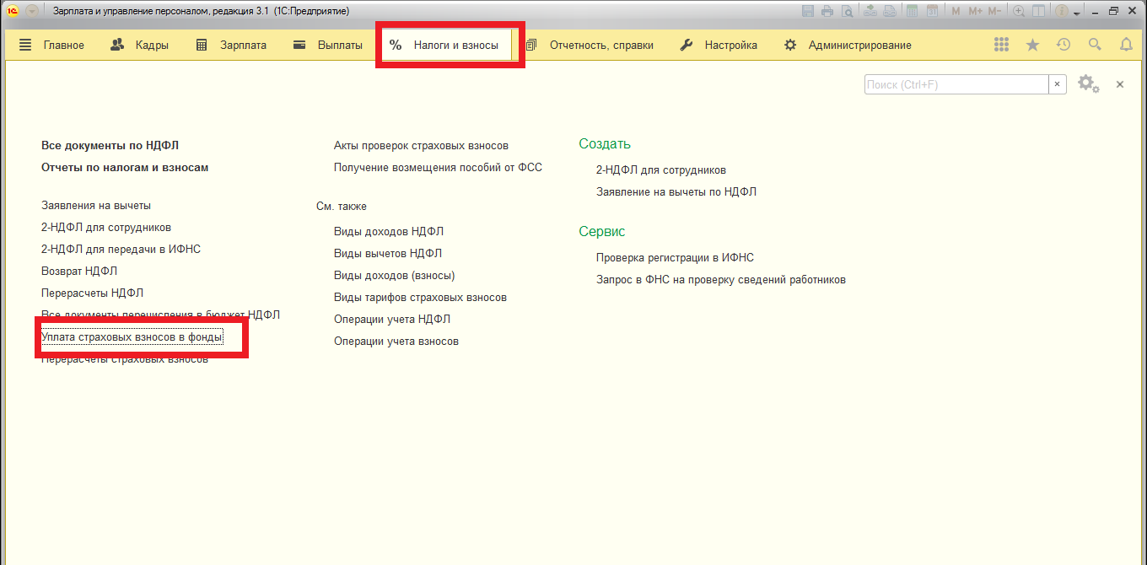
Task: Click the 1C application logo icon
Action: click(x=13, y=11)
